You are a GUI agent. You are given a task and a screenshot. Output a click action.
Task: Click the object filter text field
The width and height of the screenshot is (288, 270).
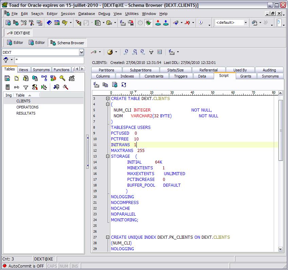[x=49, y=60]
